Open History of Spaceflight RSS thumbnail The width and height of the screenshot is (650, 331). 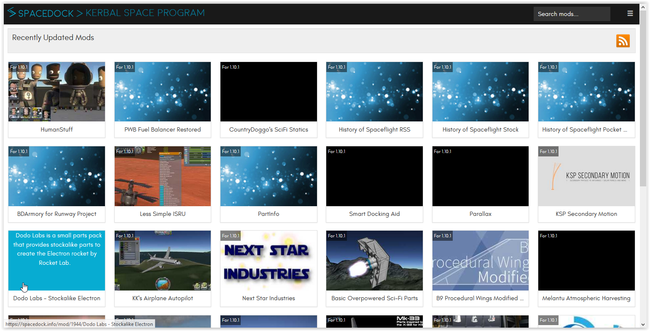click(x=374, y=91)
